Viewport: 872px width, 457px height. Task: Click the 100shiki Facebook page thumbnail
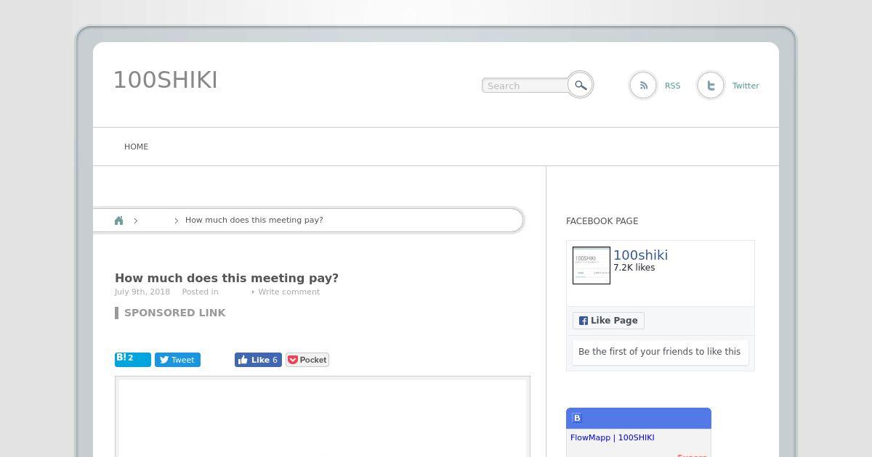[592, 265]
